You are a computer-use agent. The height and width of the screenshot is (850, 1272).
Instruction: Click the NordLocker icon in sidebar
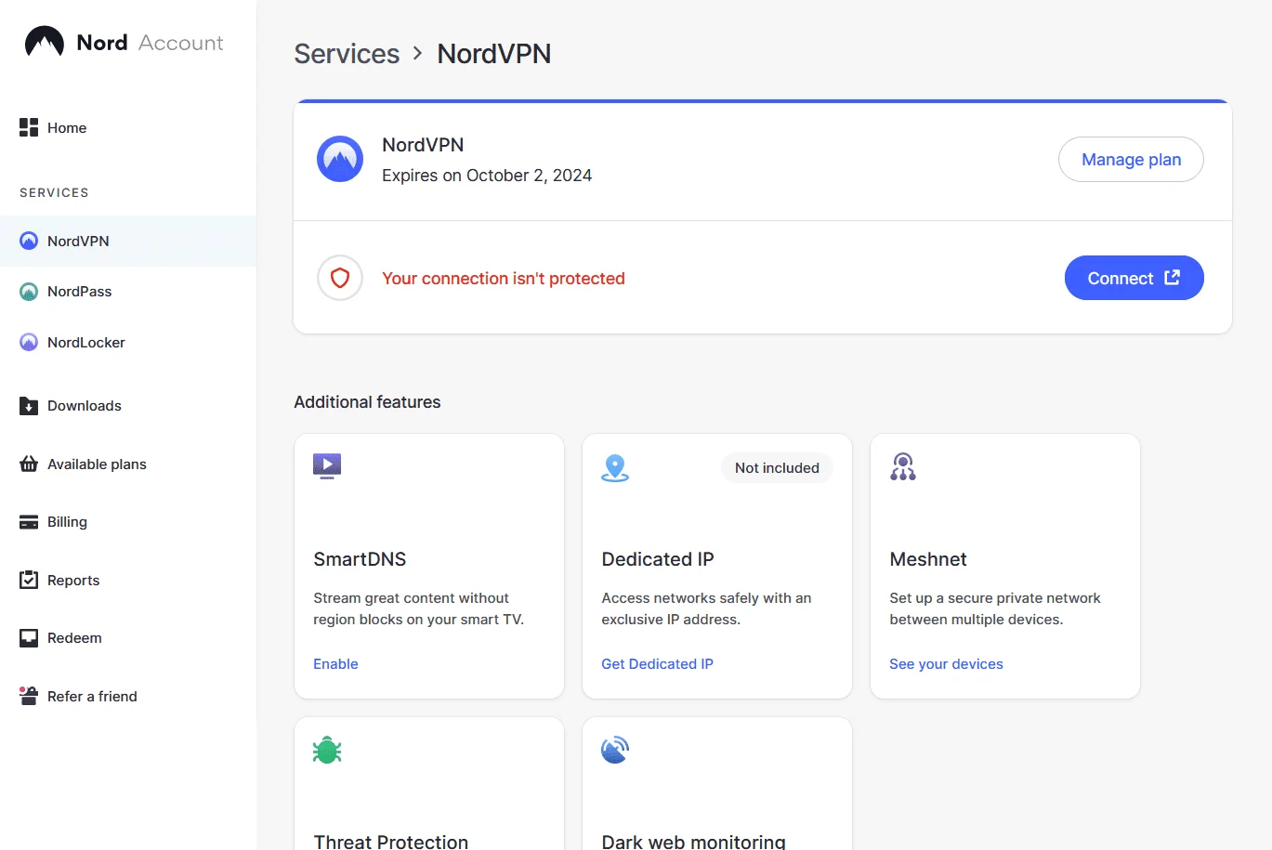pyautogui.click(x=29, y=342)
